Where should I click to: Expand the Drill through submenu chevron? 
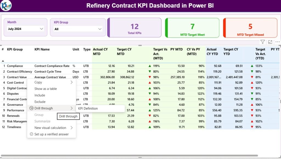[72, 108]
